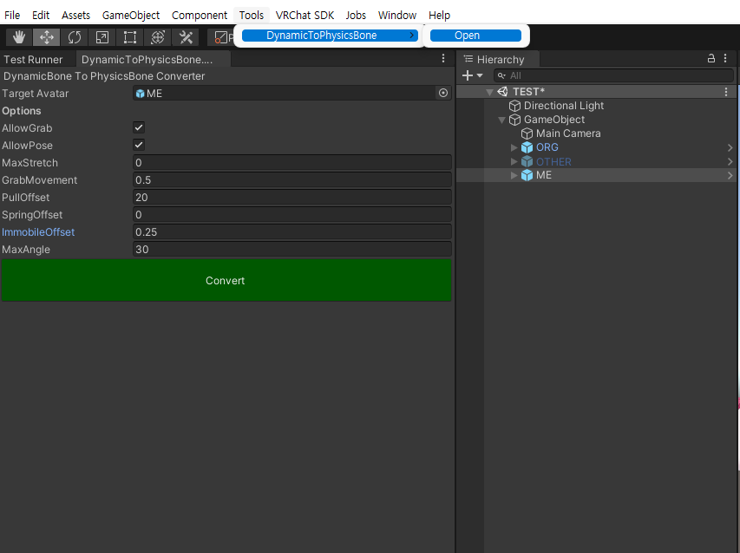Viewport: 740px width, 553px height.
Task: Click the ORG prefab cube icon
Action: [527, 147]
